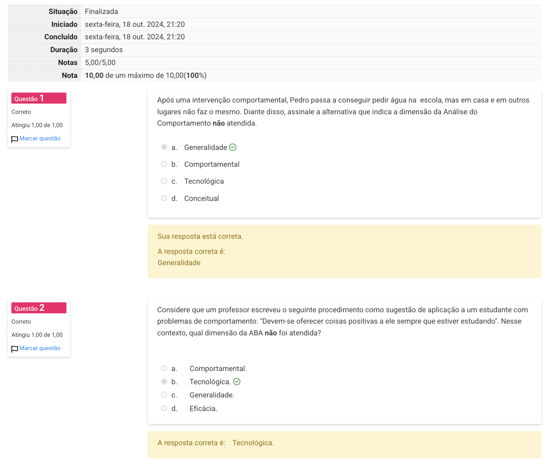Click the Eficácia answer label text
The image size is (552, 468).
point(203,408)
